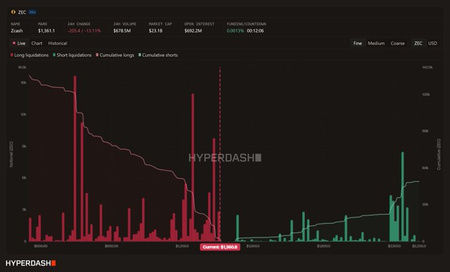Click the $600.00 x-axis label

pos(41,246)
